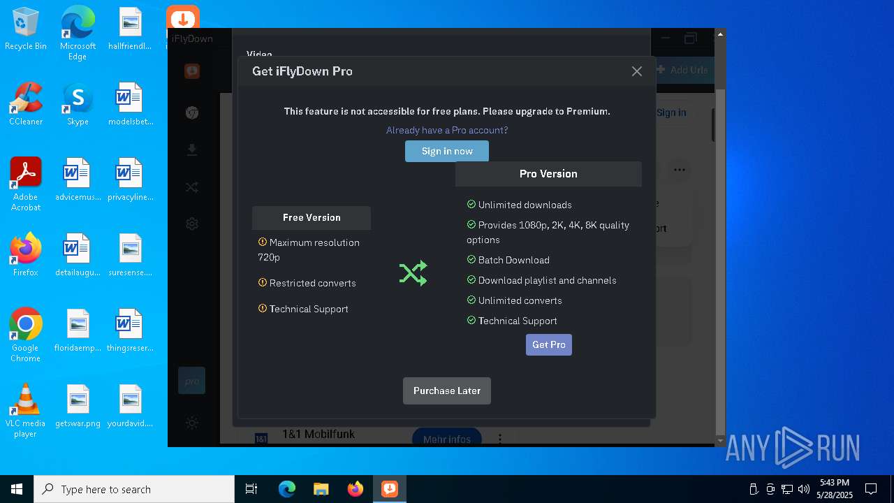Click the Sign in link behind the dialog
The width and height of the screenshot is (894, 503).
tap(671, 112)
